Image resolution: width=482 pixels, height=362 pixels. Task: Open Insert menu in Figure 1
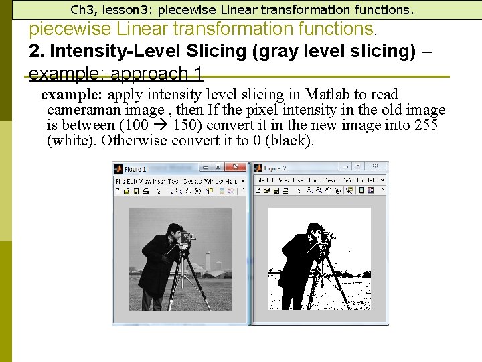pyautogui.click(x=159, y=181)
